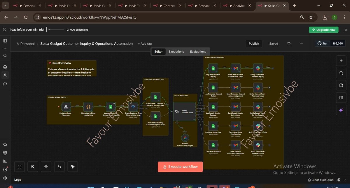350x188 pixels.
Task: Open the help question mark icon in sidebar
Action: [x=5, y=169]
